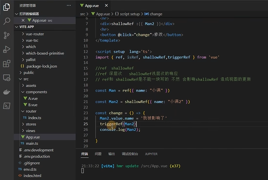Click the explorer more actions ellipsis
Screen dimensions: 268x180
(69, 5)
